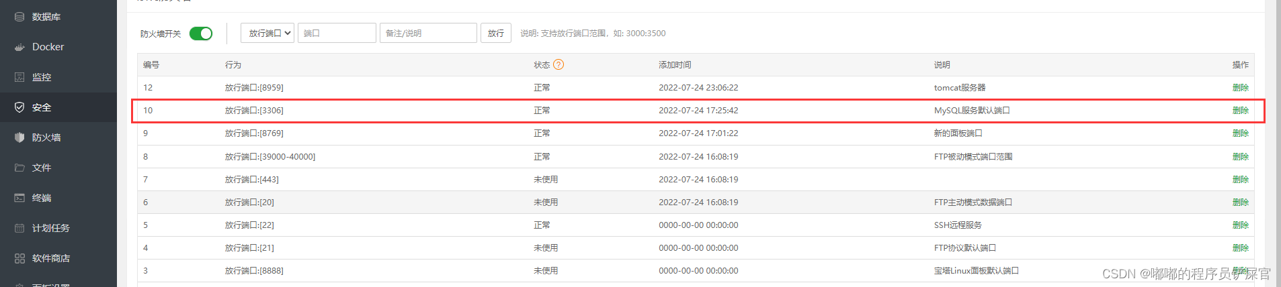Click the security (安全) shield icon
Image resolution: width=1281 pixels, height=287 pixels.
pos(19,107)
